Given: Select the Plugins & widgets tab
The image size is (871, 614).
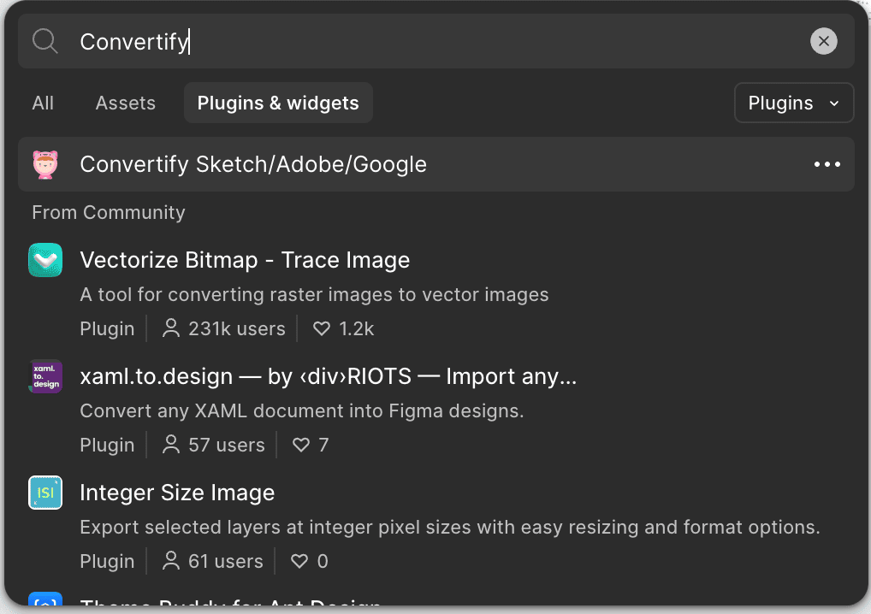Looking at the screenshot, I should coord(278,103).
